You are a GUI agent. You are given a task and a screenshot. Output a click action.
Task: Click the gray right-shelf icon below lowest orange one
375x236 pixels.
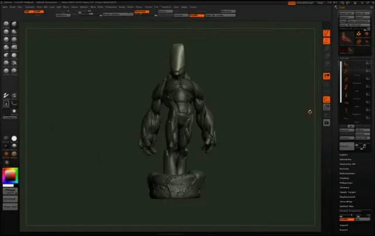pos(326,107)
